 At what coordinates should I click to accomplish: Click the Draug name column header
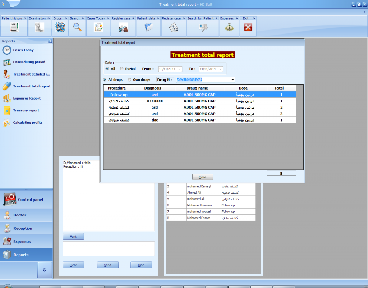click(x=199, y=88)
